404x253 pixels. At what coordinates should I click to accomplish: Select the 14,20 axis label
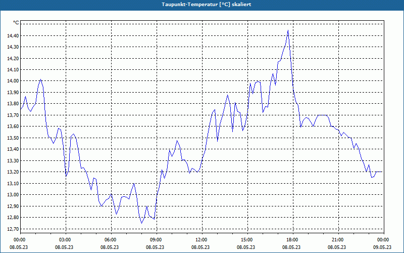12,58
